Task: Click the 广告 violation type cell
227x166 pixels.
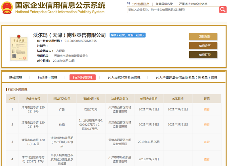Action: pos(62,109)
